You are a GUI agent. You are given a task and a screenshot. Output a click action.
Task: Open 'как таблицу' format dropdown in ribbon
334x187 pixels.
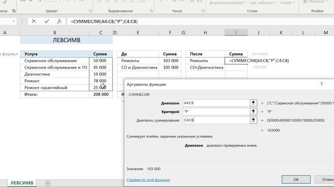(263, 3)
